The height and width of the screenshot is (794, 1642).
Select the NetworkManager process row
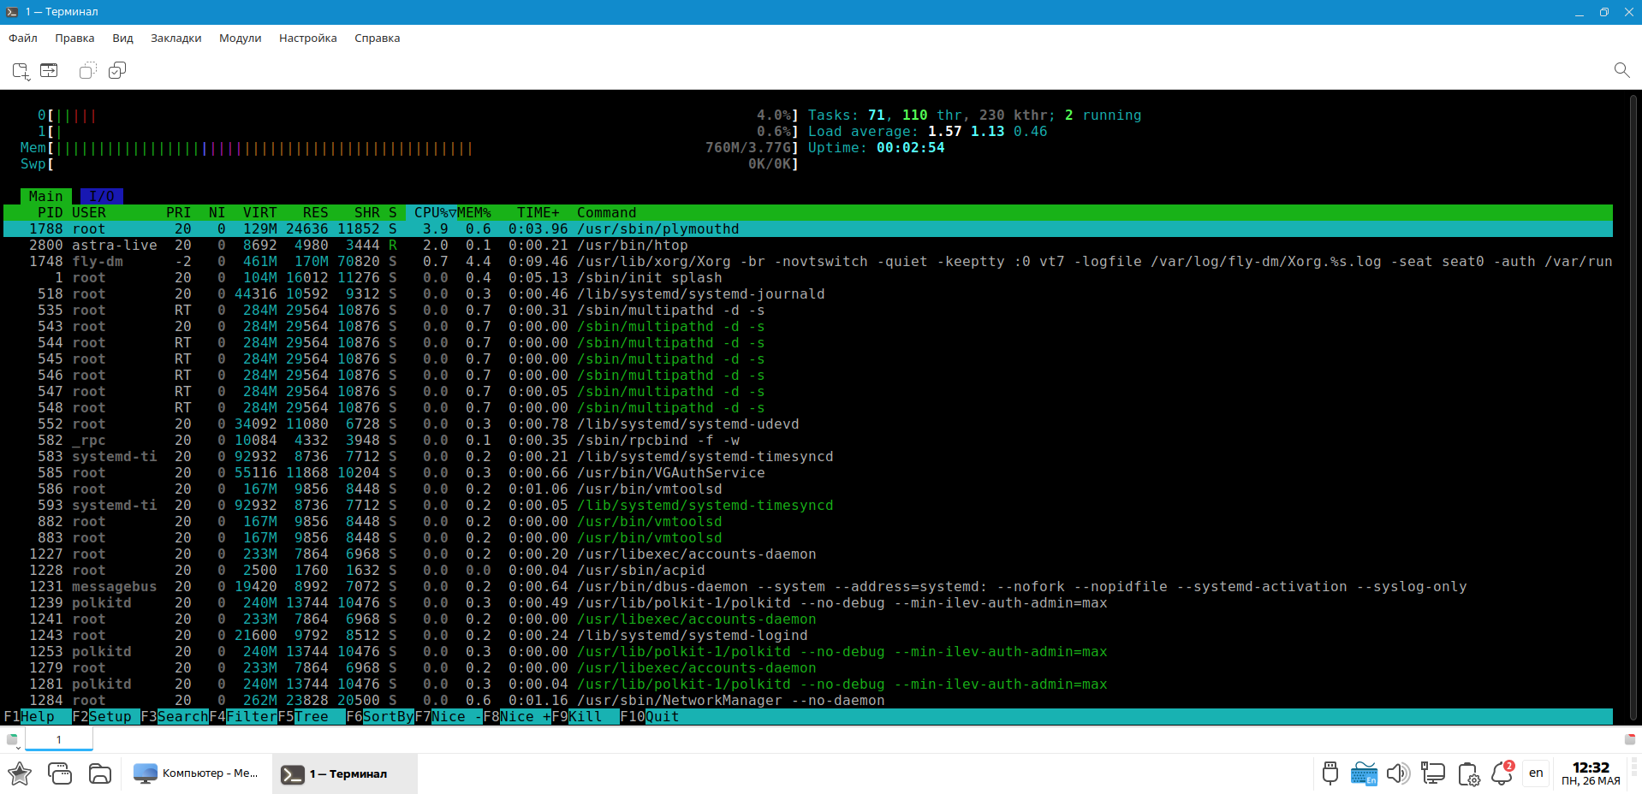coord(730,701)
